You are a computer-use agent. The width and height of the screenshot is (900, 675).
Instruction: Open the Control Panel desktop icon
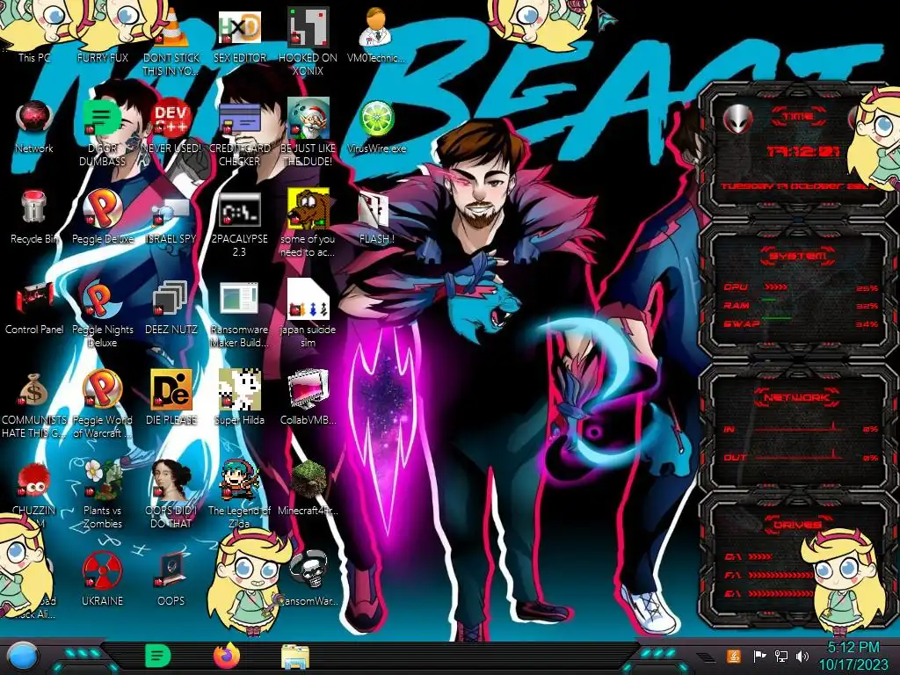(x=34, y=308)
